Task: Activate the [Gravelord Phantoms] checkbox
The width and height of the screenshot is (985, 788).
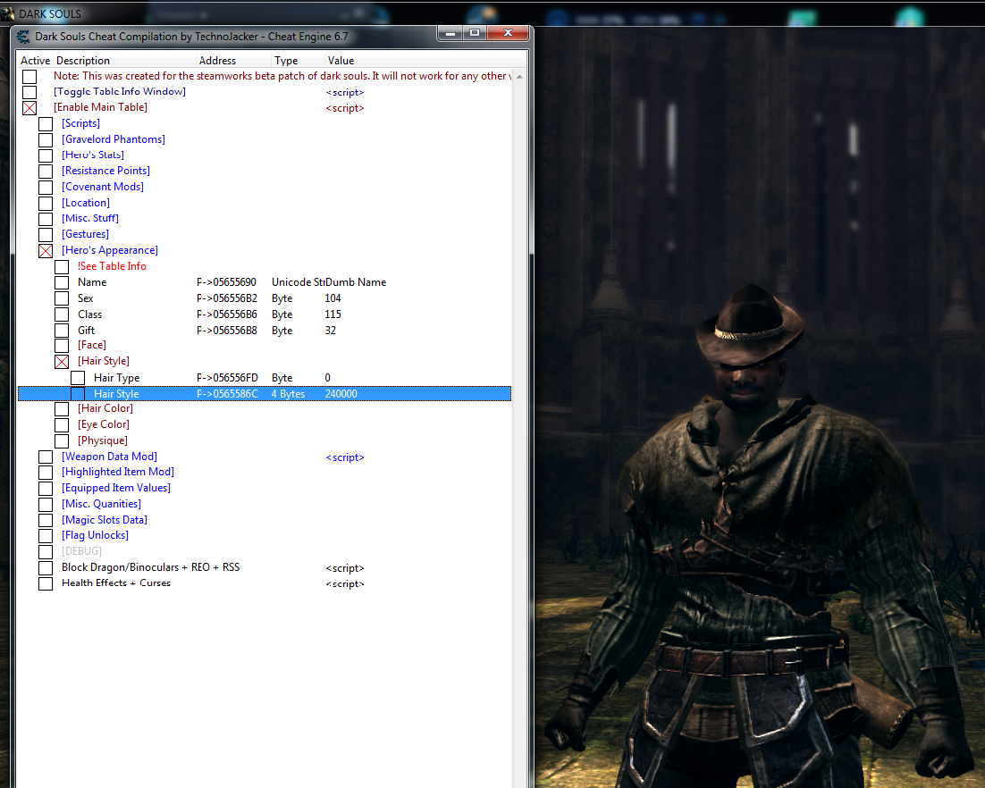Action: (46, 139)
